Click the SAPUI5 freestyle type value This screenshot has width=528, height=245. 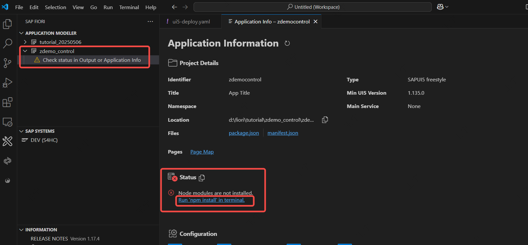(x=427, y=79)
